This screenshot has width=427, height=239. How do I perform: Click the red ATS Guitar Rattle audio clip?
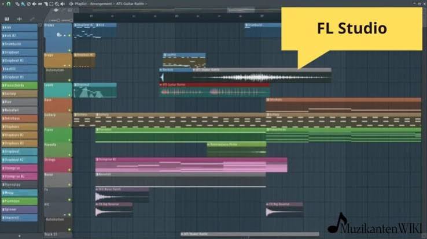(x=215, y=90)
